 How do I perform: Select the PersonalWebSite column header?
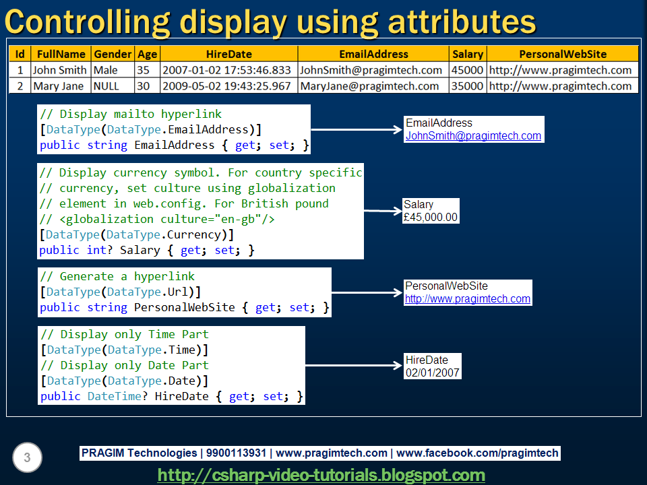point(563,54)
